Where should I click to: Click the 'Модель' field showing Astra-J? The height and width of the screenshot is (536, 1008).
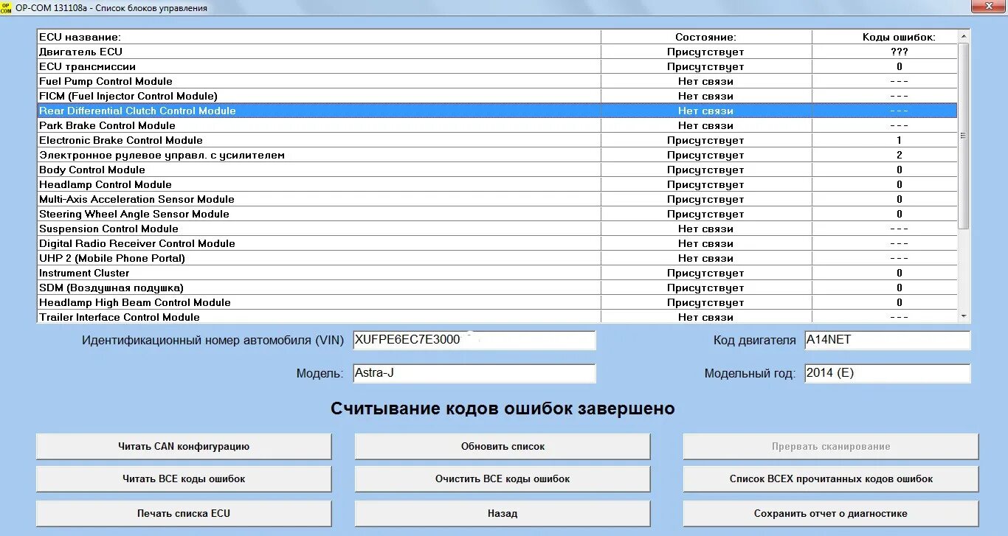click(x=474, y=373)
